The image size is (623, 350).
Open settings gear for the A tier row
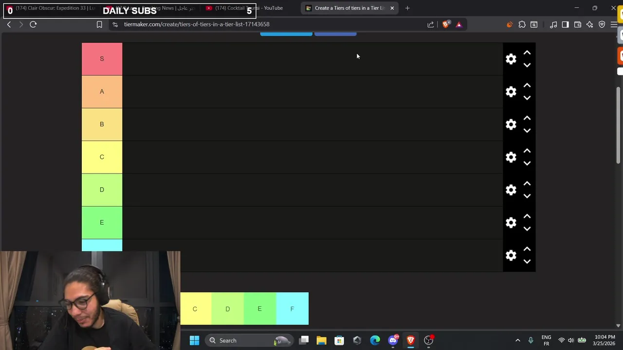point(511,92)
